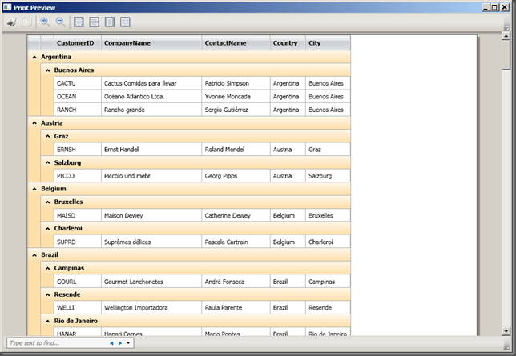
Task: Open the find options dropdown arrow
Action: pos(128,343)
